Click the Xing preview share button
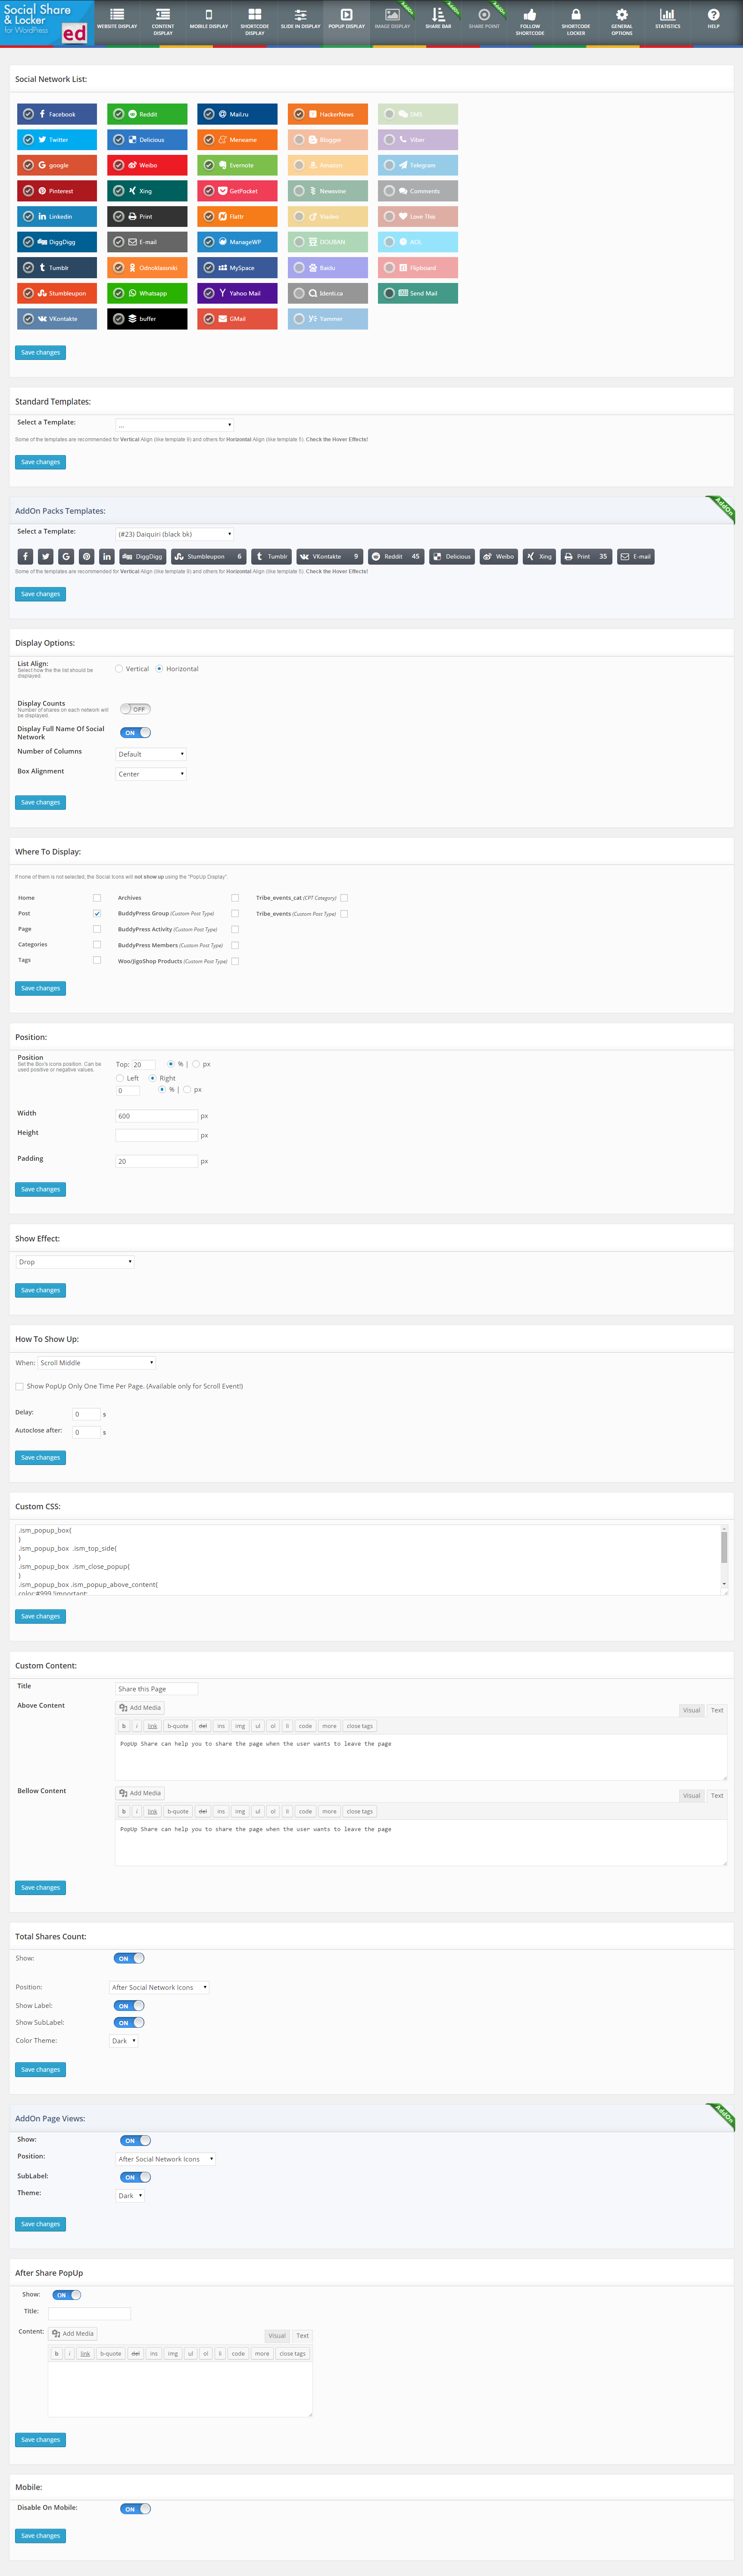743x2576 pixels. tap(539, 556)
